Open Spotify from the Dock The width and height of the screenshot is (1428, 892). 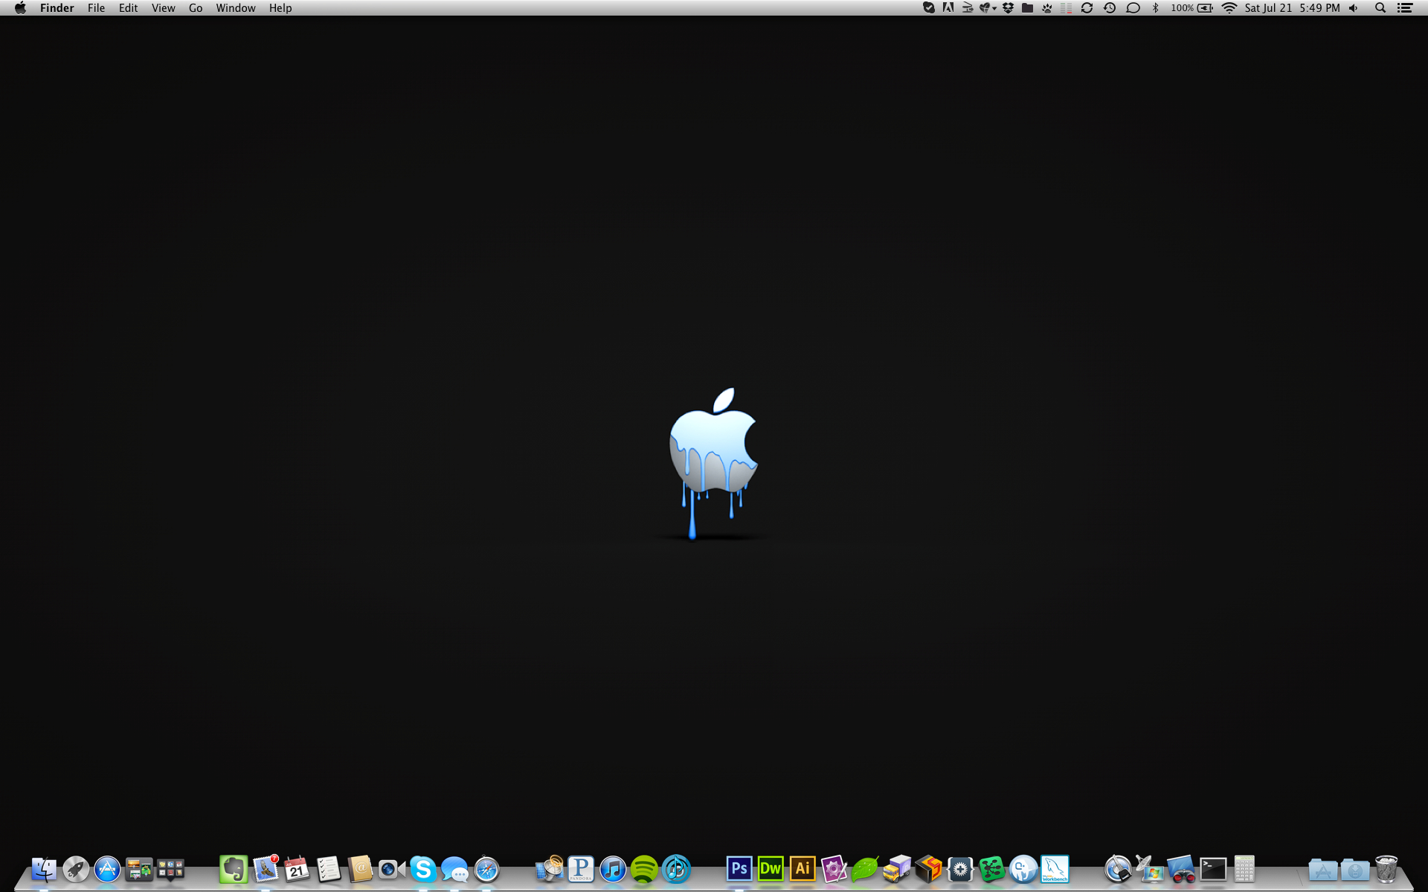pyautogui.click(x=644, y=868)
